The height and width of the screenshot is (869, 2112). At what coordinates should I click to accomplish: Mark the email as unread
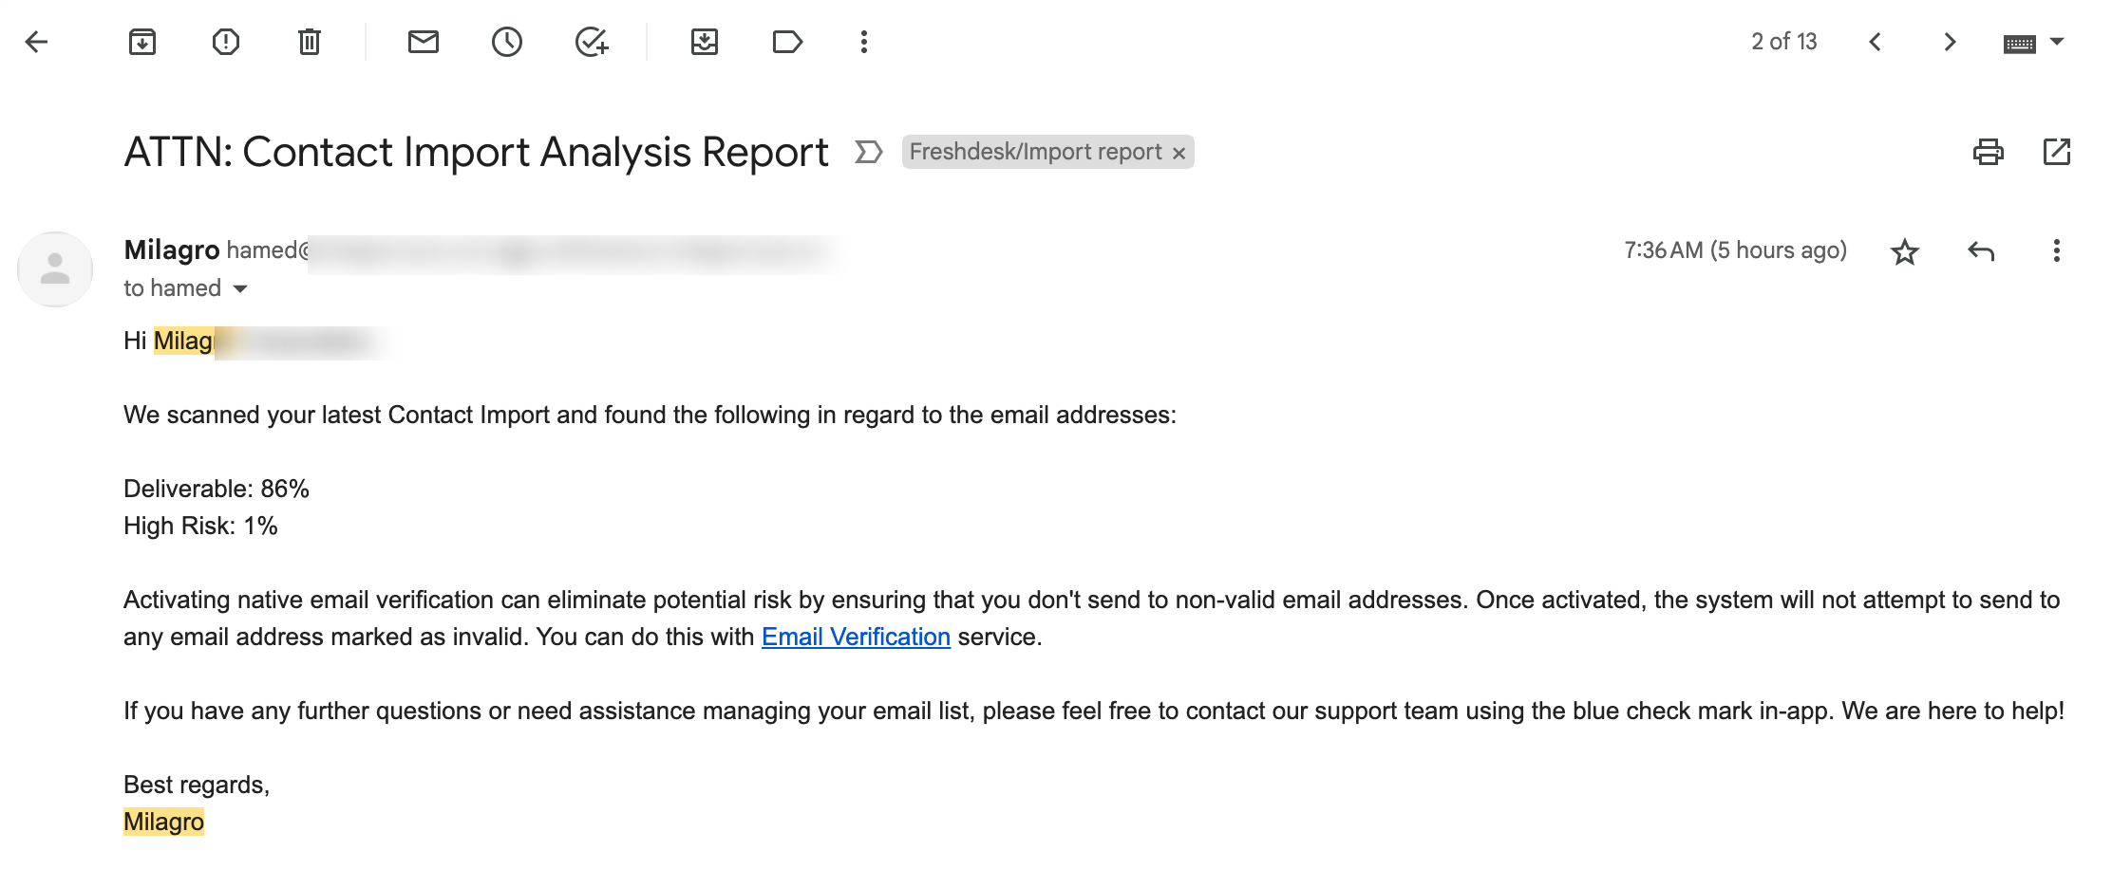(x=424, y=42)
